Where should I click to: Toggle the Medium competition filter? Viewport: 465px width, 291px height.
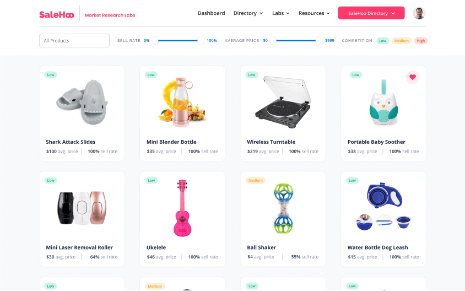point(402,41)
